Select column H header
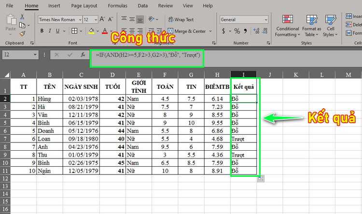 (217, 75)
